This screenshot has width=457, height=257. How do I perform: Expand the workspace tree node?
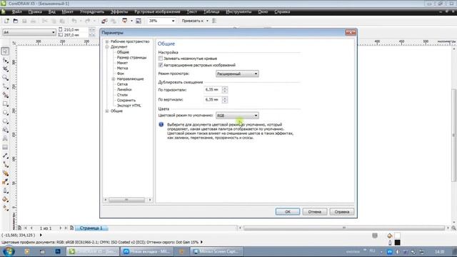[107, 41]
